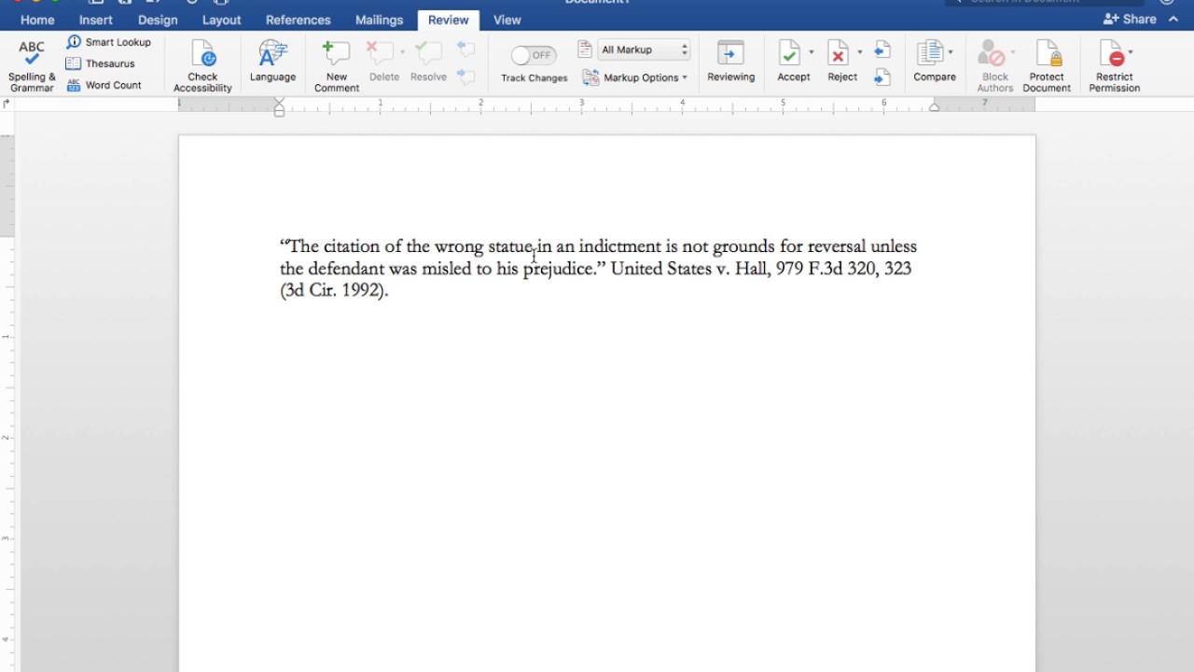The image size is (1194, 672).
Task: Show the Word Count
Action: coord(104,85)
